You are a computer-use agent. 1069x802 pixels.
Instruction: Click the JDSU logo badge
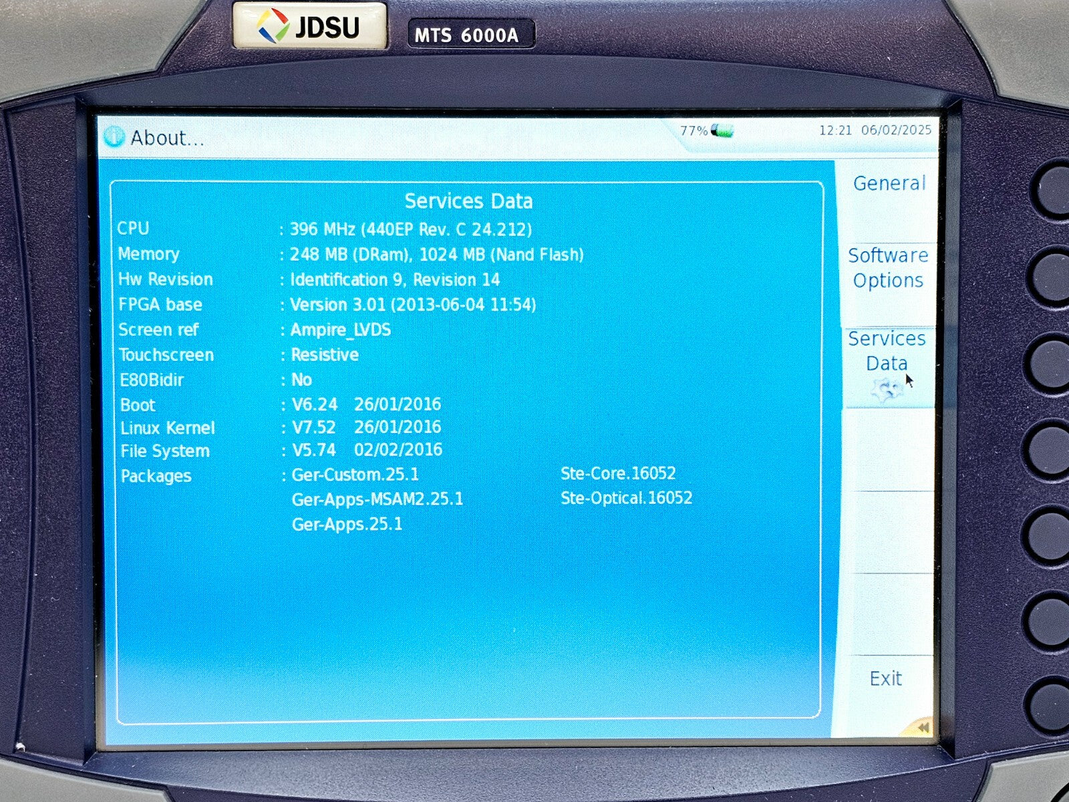(309, 27)
